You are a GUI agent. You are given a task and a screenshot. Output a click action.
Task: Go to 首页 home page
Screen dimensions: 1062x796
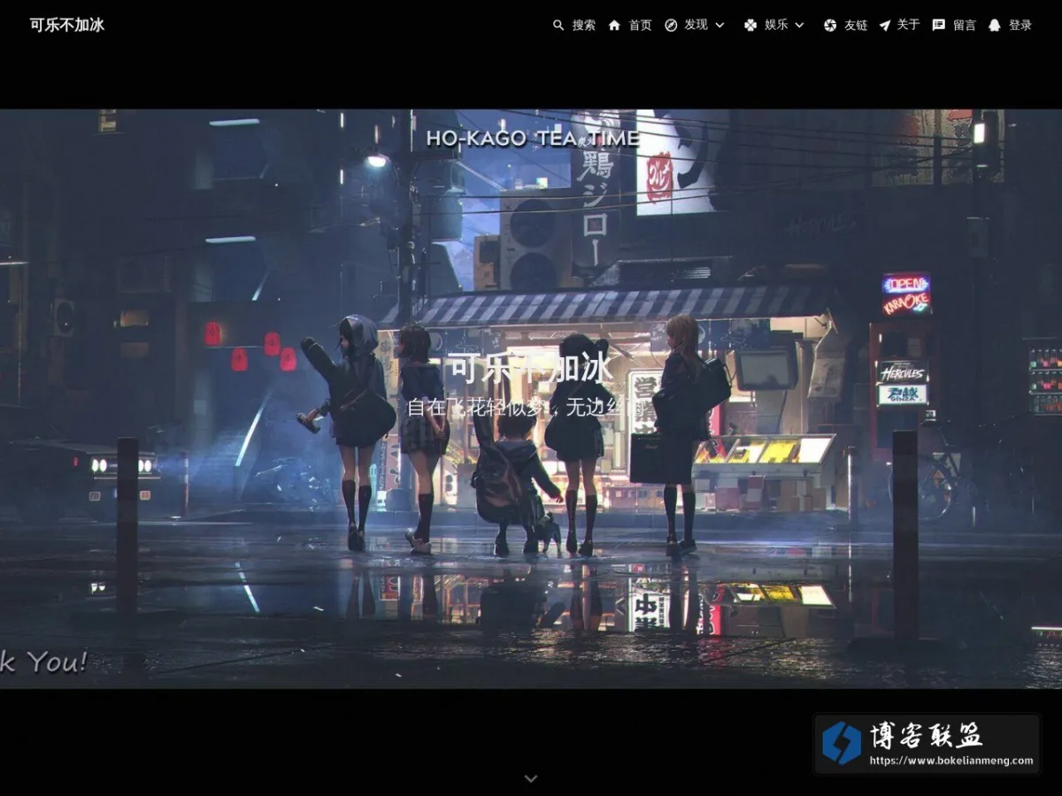(x=640, y=25)
